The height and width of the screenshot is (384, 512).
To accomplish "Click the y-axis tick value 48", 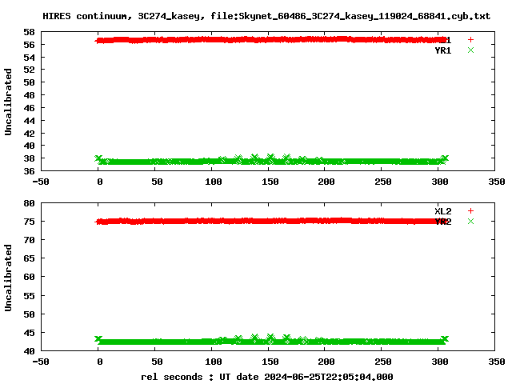I will 29,95.
